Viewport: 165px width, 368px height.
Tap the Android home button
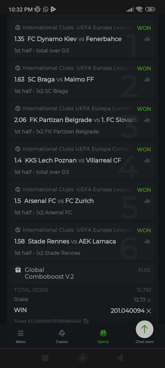point(82,358)
